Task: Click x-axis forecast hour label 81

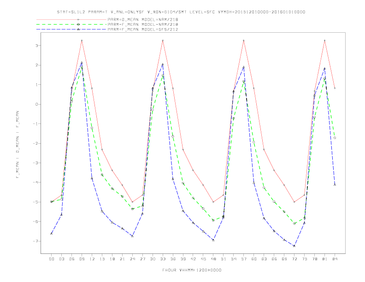Action: [325, 259]
